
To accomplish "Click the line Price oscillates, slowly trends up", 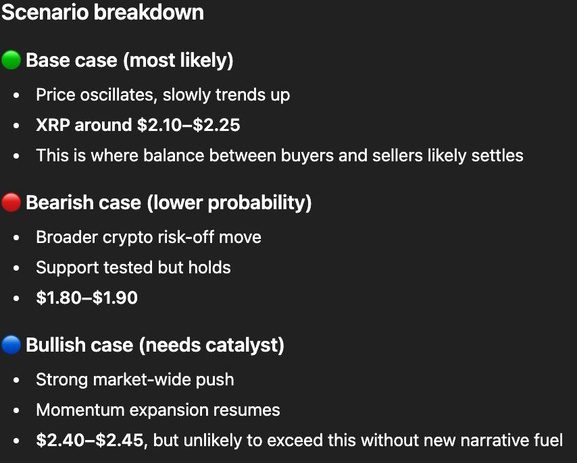I will 163,94.
